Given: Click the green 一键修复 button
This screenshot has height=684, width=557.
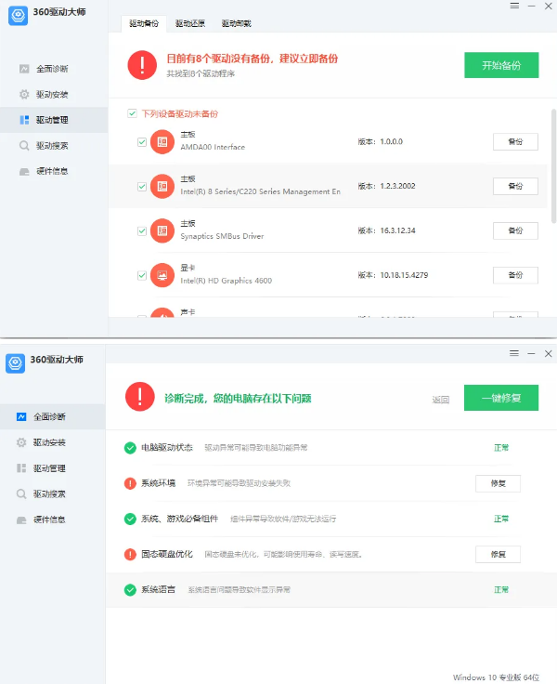Looking at the screenshot, I should tap(500, 398).
